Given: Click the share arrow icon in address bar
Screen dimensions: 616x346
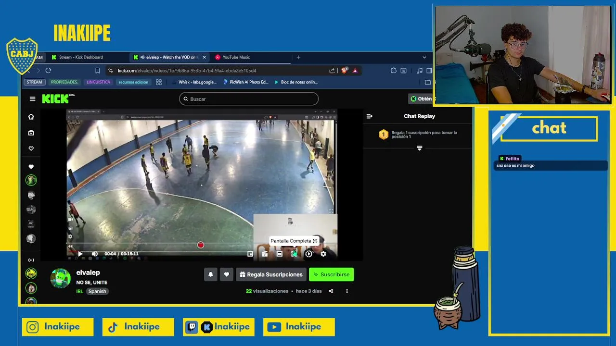Looking at the screenshot, I should 332,71.
